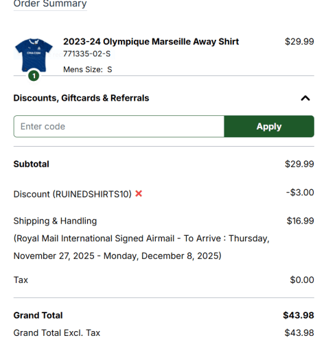
Task: Click the Apply discount code button
Action: [269, 126]
